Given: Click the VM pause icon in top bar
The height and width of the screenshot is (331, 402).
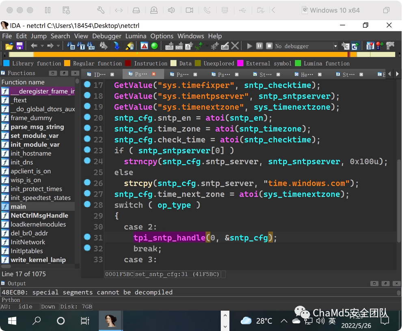Looking at the screenshot, I should pos(48,10).
